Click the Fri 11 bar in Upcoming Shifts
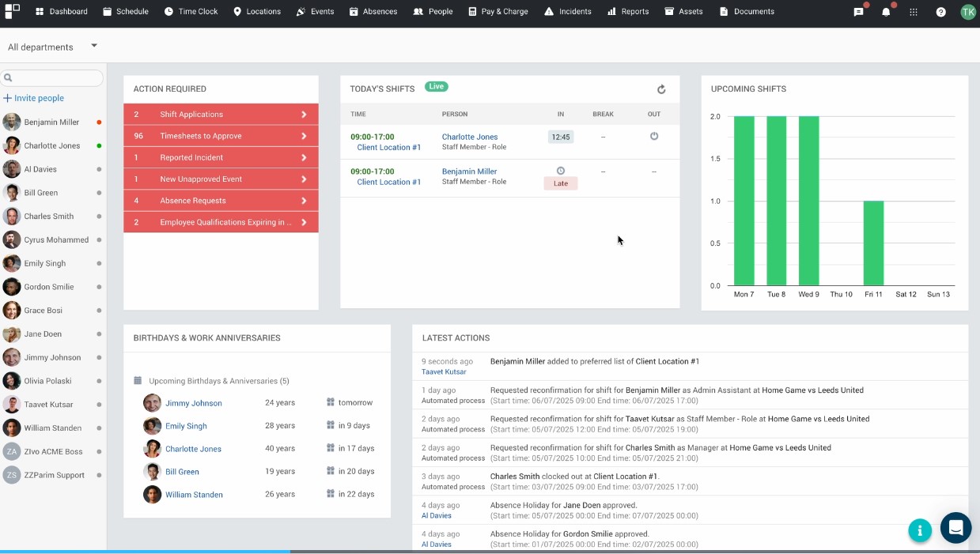The image size is (980, 554). (x=873, y=243)
